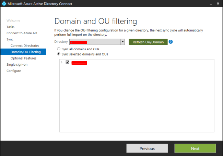Screen dimensions: 223x156
Task: Click the Azure AD Connect logo in title bar
Action: click(x=4, y=3)
